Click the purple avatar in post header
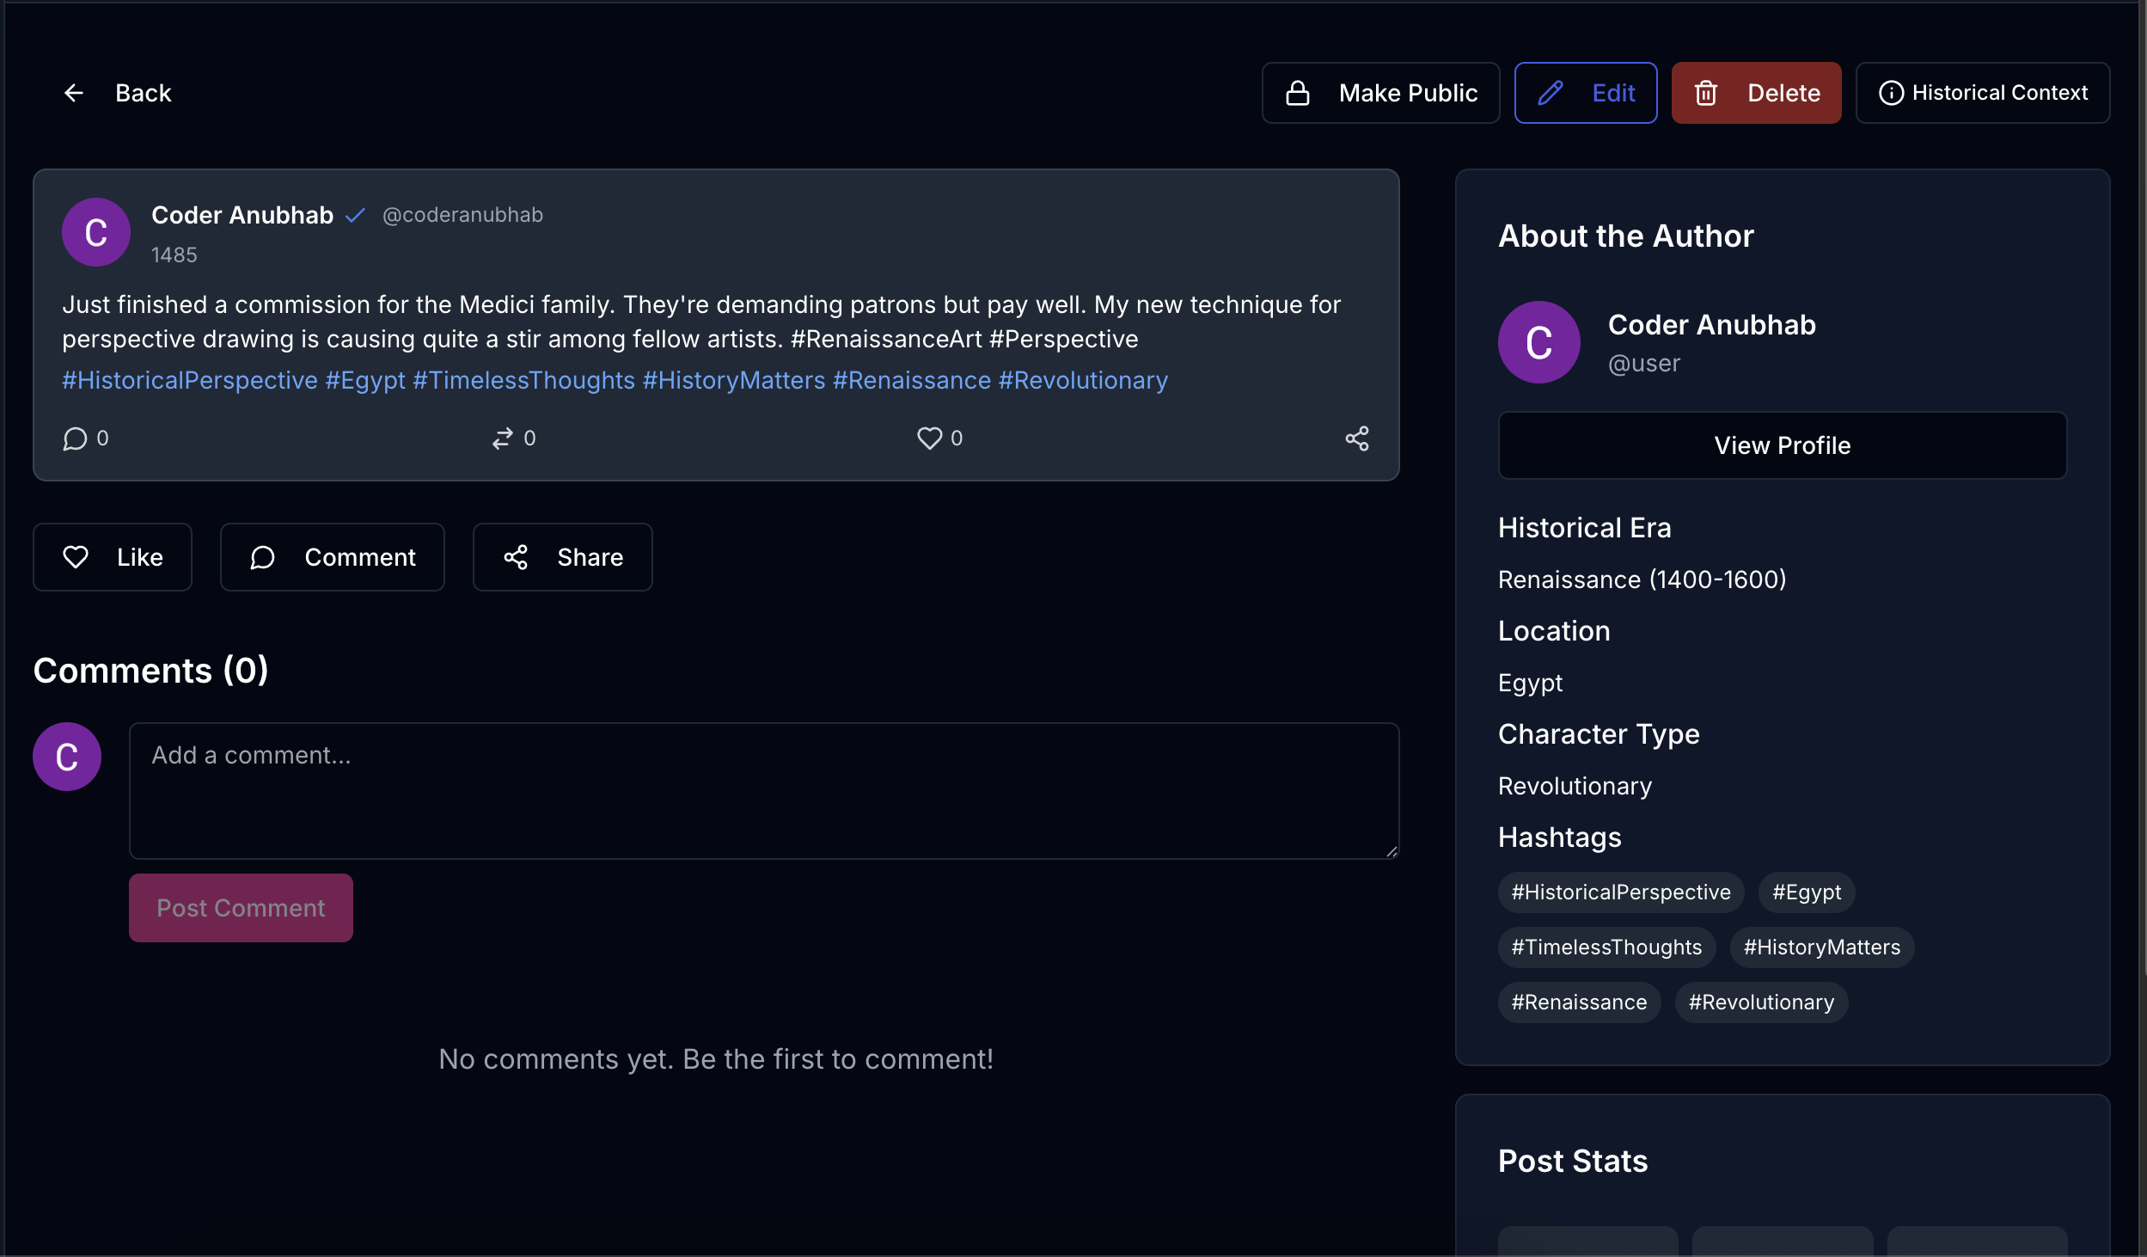 [96, 232]
